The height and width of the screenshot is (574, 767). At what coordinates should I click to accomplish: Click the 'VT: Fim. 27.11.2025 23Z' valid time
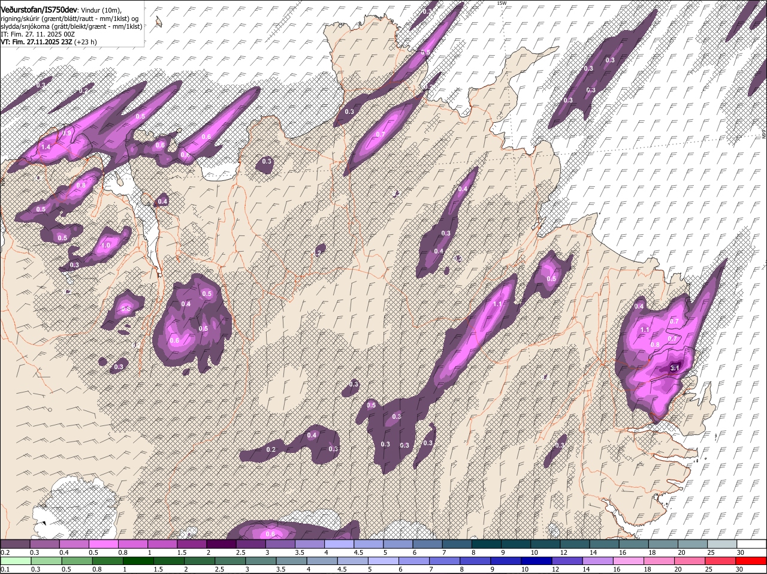click(x=36, y=42)
